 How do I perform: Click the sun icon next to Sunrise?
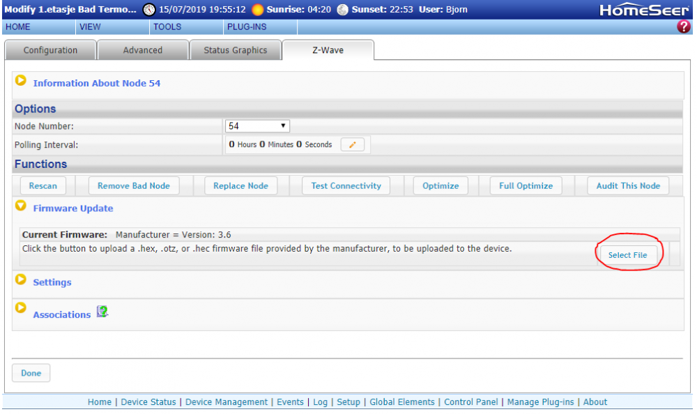click(258, 10)
